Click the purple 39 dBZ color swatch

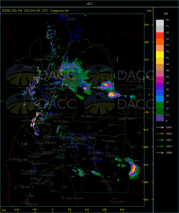[x=160, y=86]
